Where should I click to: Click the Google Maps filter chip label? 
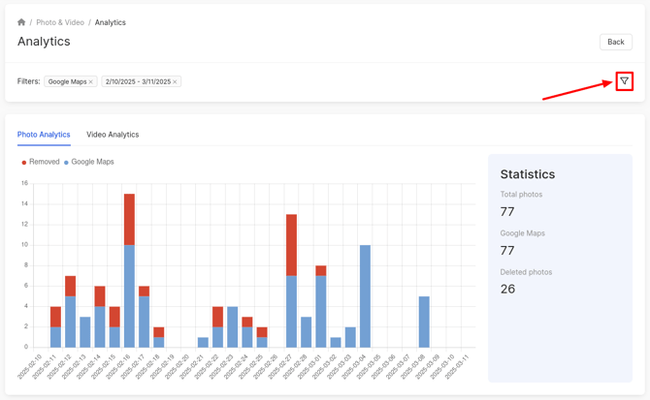pos(67,82)
